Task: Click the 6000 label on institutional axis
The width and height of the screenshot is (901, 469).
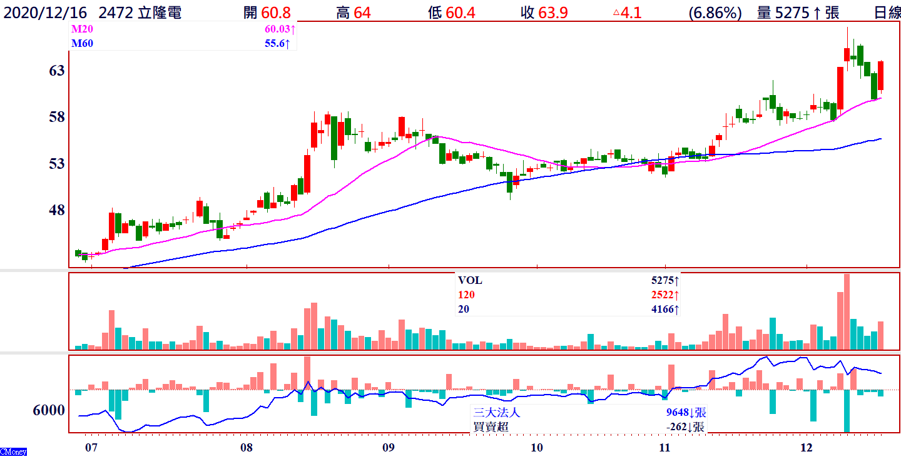Action: pos(49,410)
